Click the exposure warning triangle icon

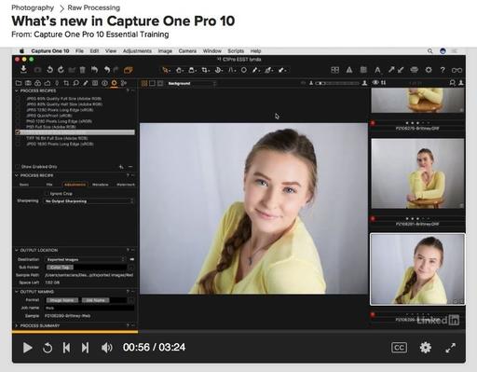click(x=349, y=70)
